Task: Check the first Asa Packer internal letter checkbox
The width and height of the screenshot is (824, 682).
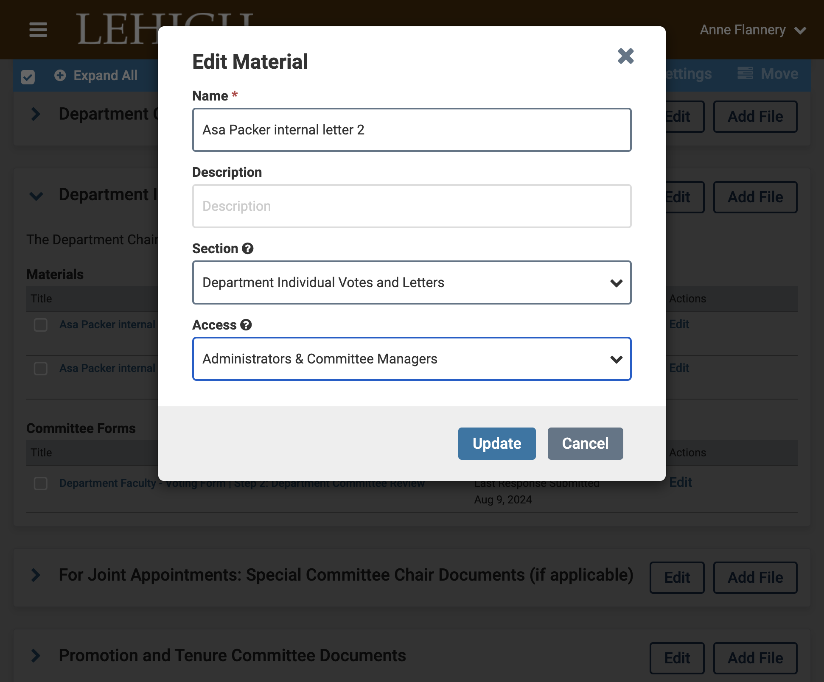Action: coord(41,325)
